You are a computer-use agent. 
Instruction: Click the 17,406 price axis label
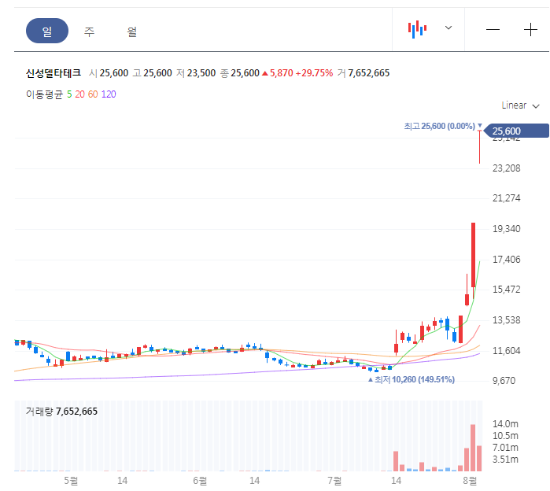(506, 260)
